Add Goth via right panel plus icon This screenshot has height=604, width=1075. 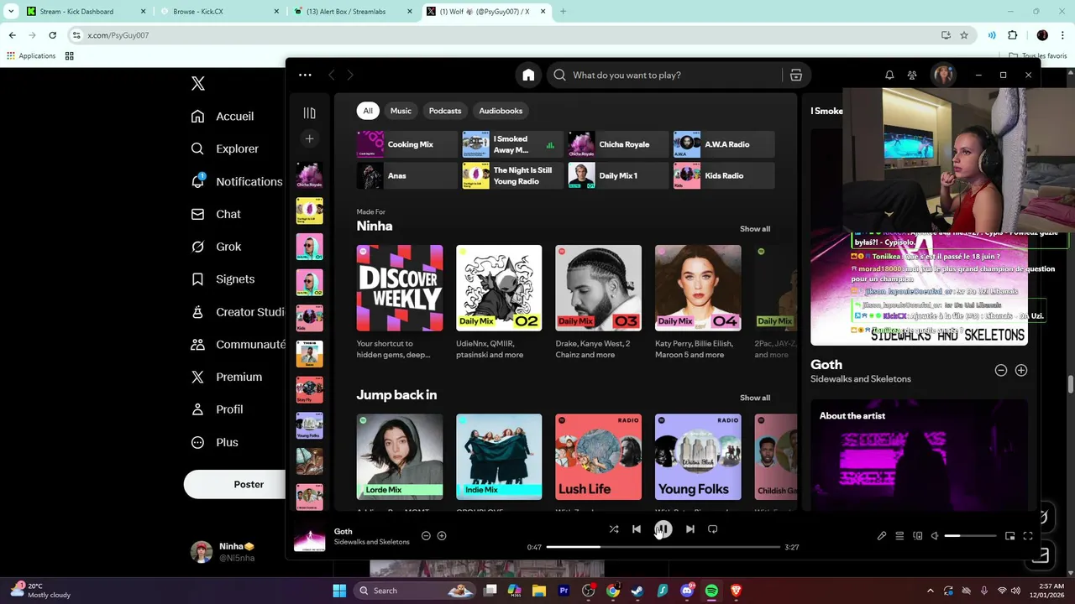tap(1021, 370)
